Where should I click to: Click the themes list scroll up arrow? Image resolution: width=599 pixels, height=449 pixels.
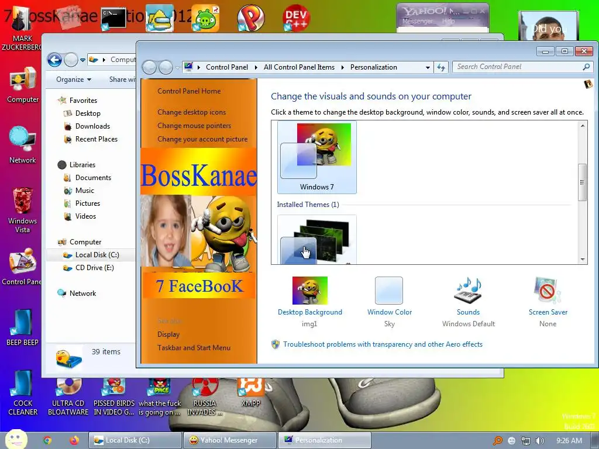pos(583,126)
